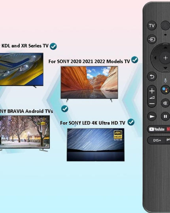Click 'KDL and XR Series TV' text

tap(25, 46)
